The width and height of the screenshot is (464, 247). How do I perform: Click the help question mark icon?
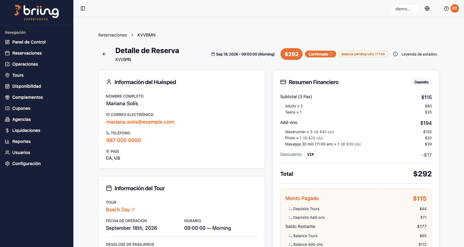pos(447,9)
